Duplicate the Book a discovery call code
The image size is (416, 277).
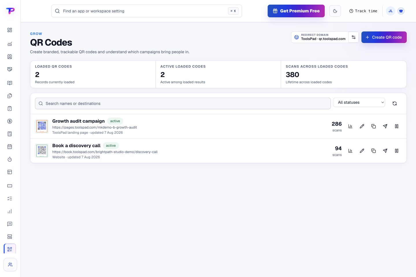(374, 151)
